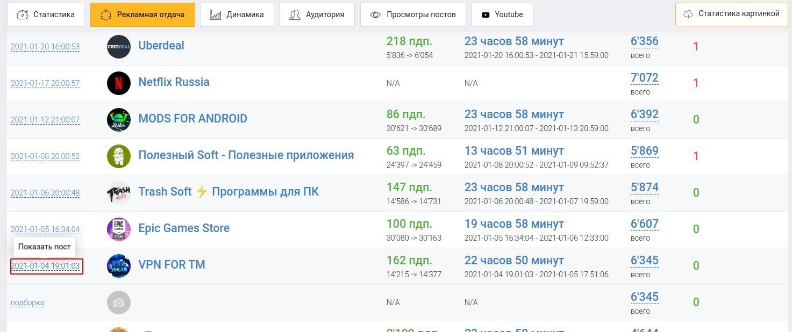Click the 30'080 -> 30'163 subscriber range
792x332 pixels.
coord(414,238)
